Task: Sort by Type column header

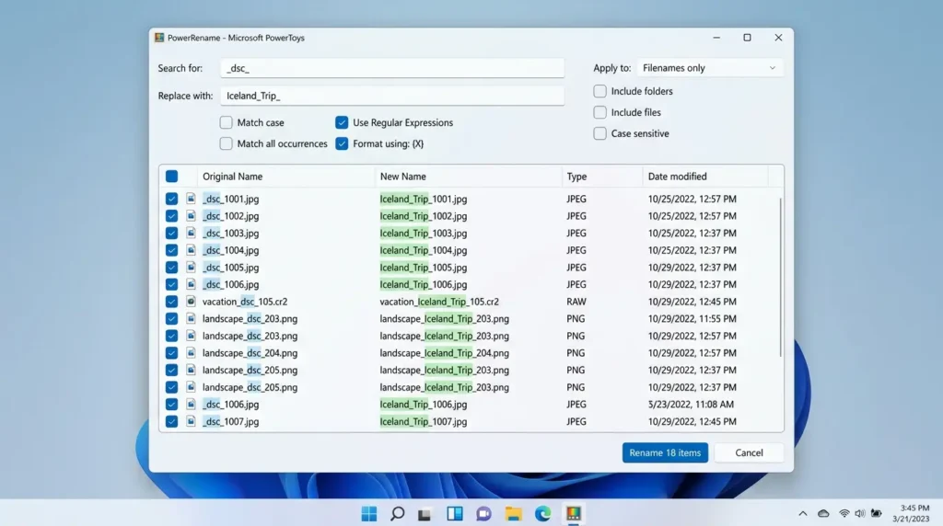Action: tap(576, 177)
